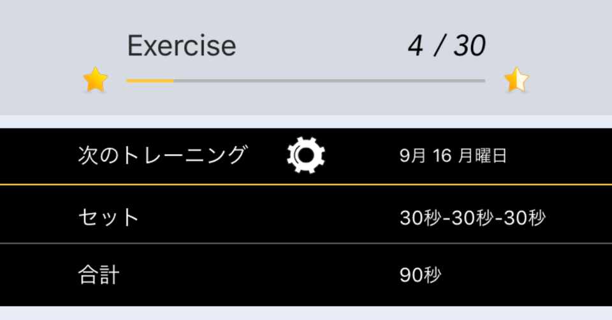
Task: Click the last 30秒 in the set sequence
Action: pyautogui.click(x=525, y=218)
